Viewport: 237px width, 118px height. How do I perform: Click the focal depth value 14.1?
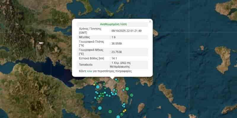(113, 58)
